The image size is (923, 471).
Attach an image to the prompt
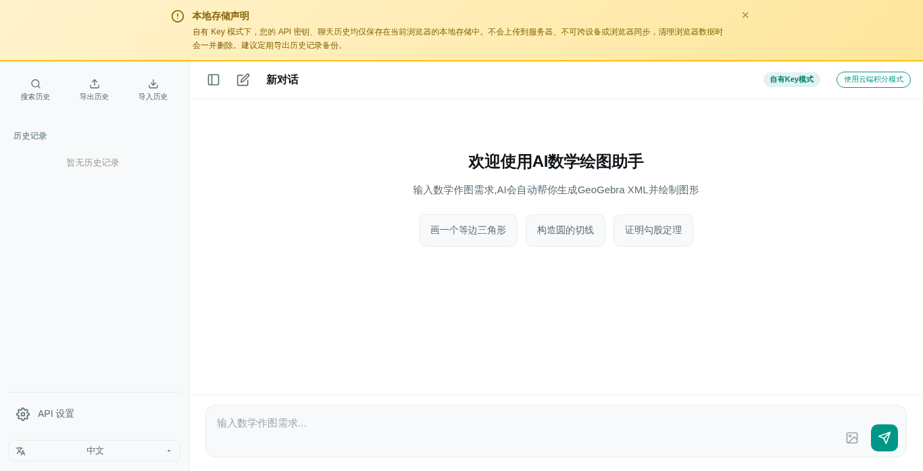852,438
